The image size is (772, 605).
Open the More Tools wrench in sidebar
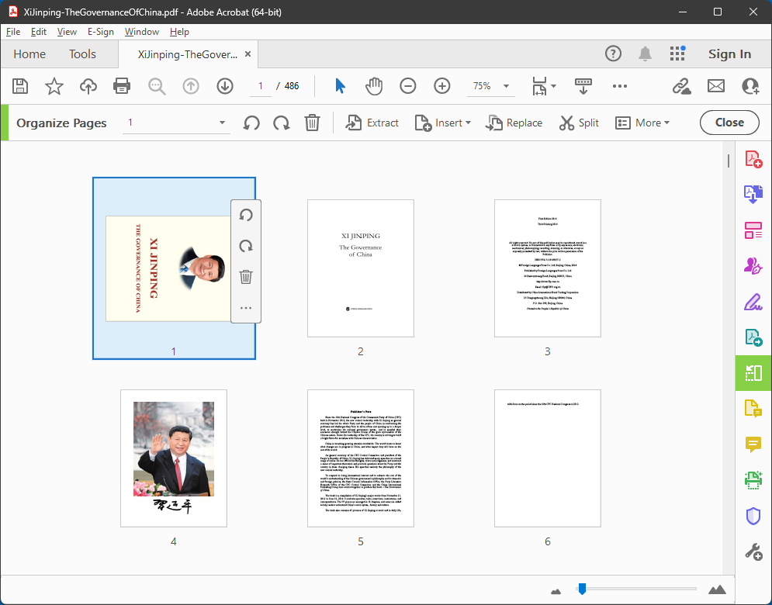click(x=753, y=551)
